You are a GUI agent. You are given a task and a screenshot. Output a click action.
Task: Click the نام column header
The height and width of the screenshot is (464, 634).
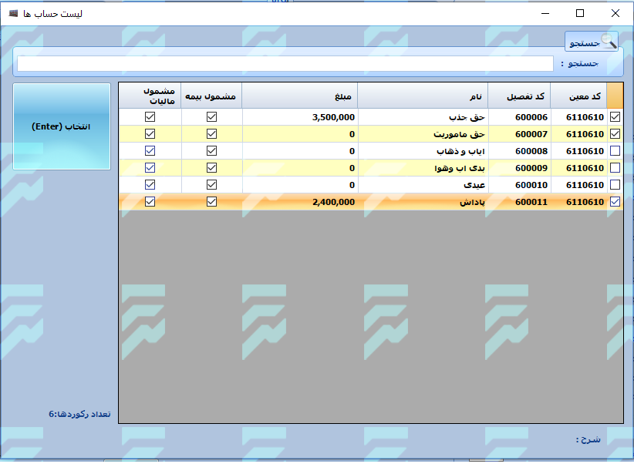click(x=423, y=96)
